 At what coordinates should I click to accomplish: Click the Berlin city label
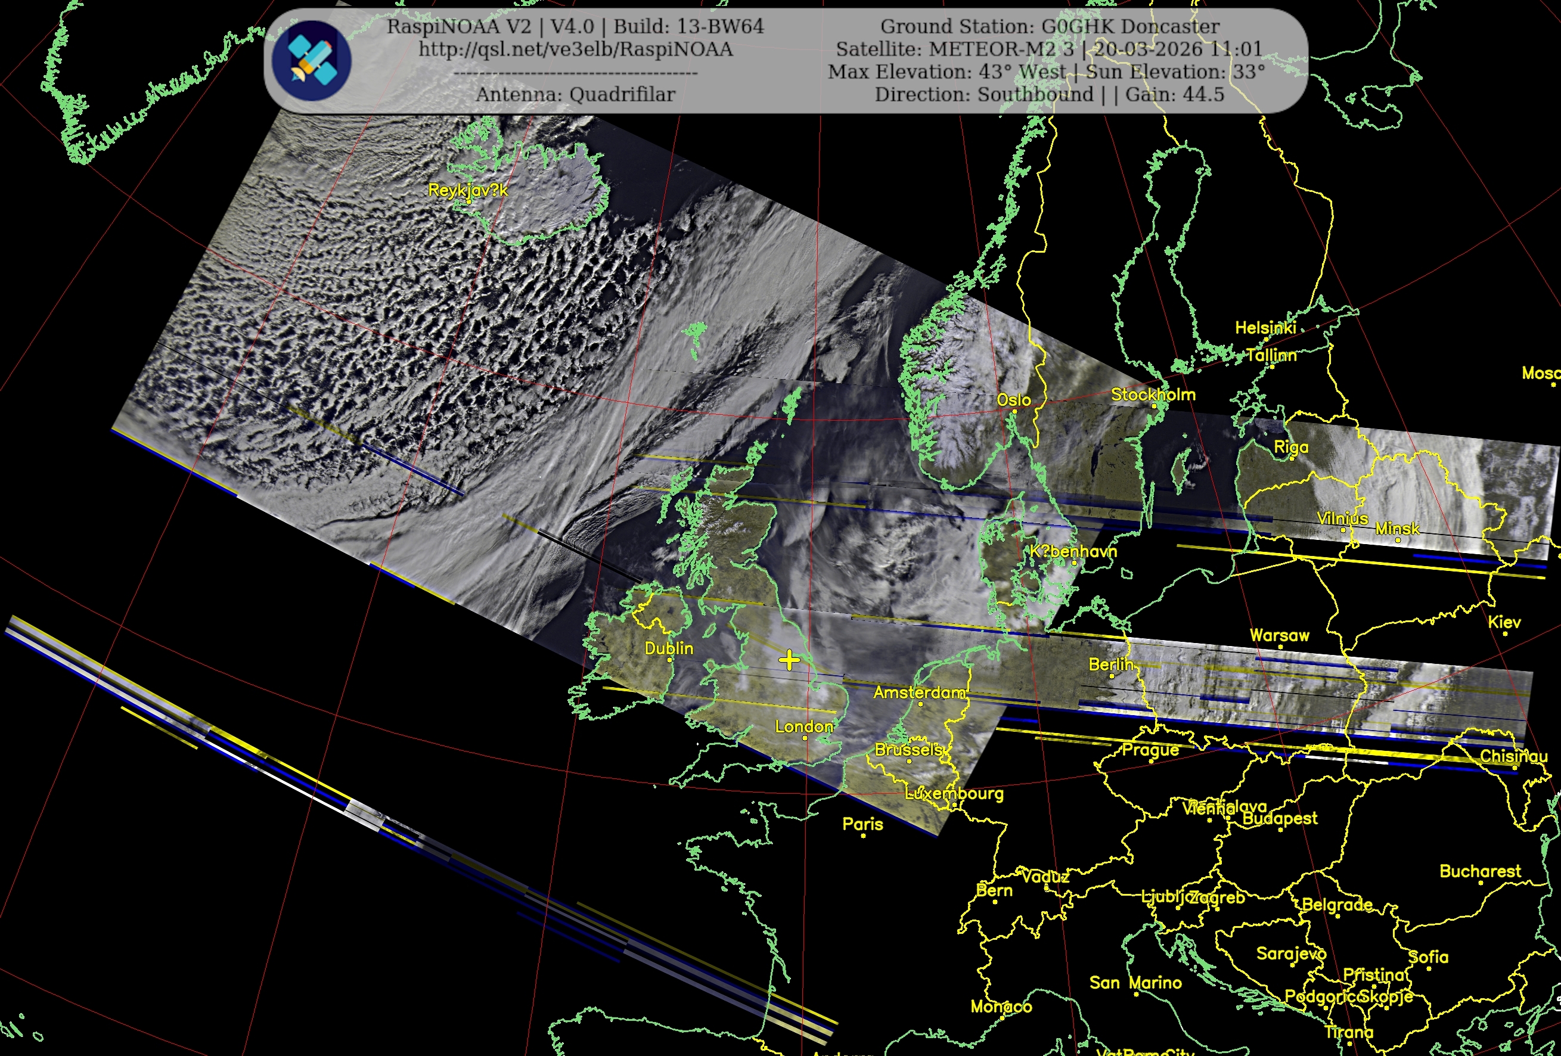tap(1111, 664)
